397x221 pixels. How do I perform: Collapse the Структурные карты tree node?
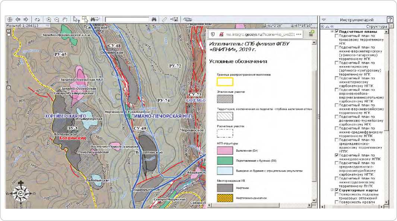coord(332,190)
